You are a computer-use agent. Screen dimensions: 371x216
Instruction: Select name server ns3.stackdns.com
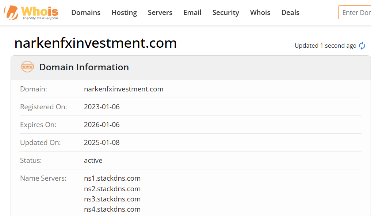point(112,199)
